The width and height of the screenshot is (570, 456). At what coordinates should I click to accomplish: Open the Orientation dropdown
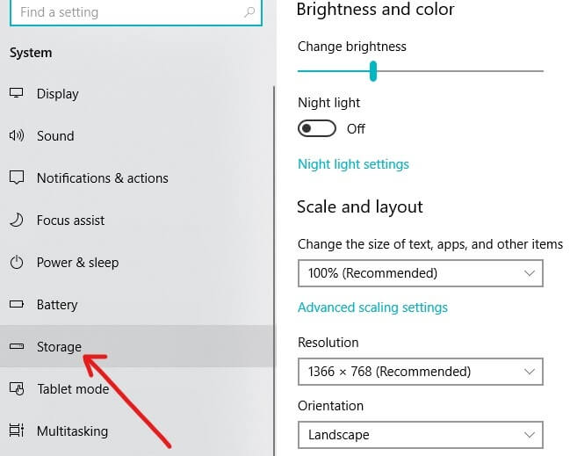coord(420,435)
